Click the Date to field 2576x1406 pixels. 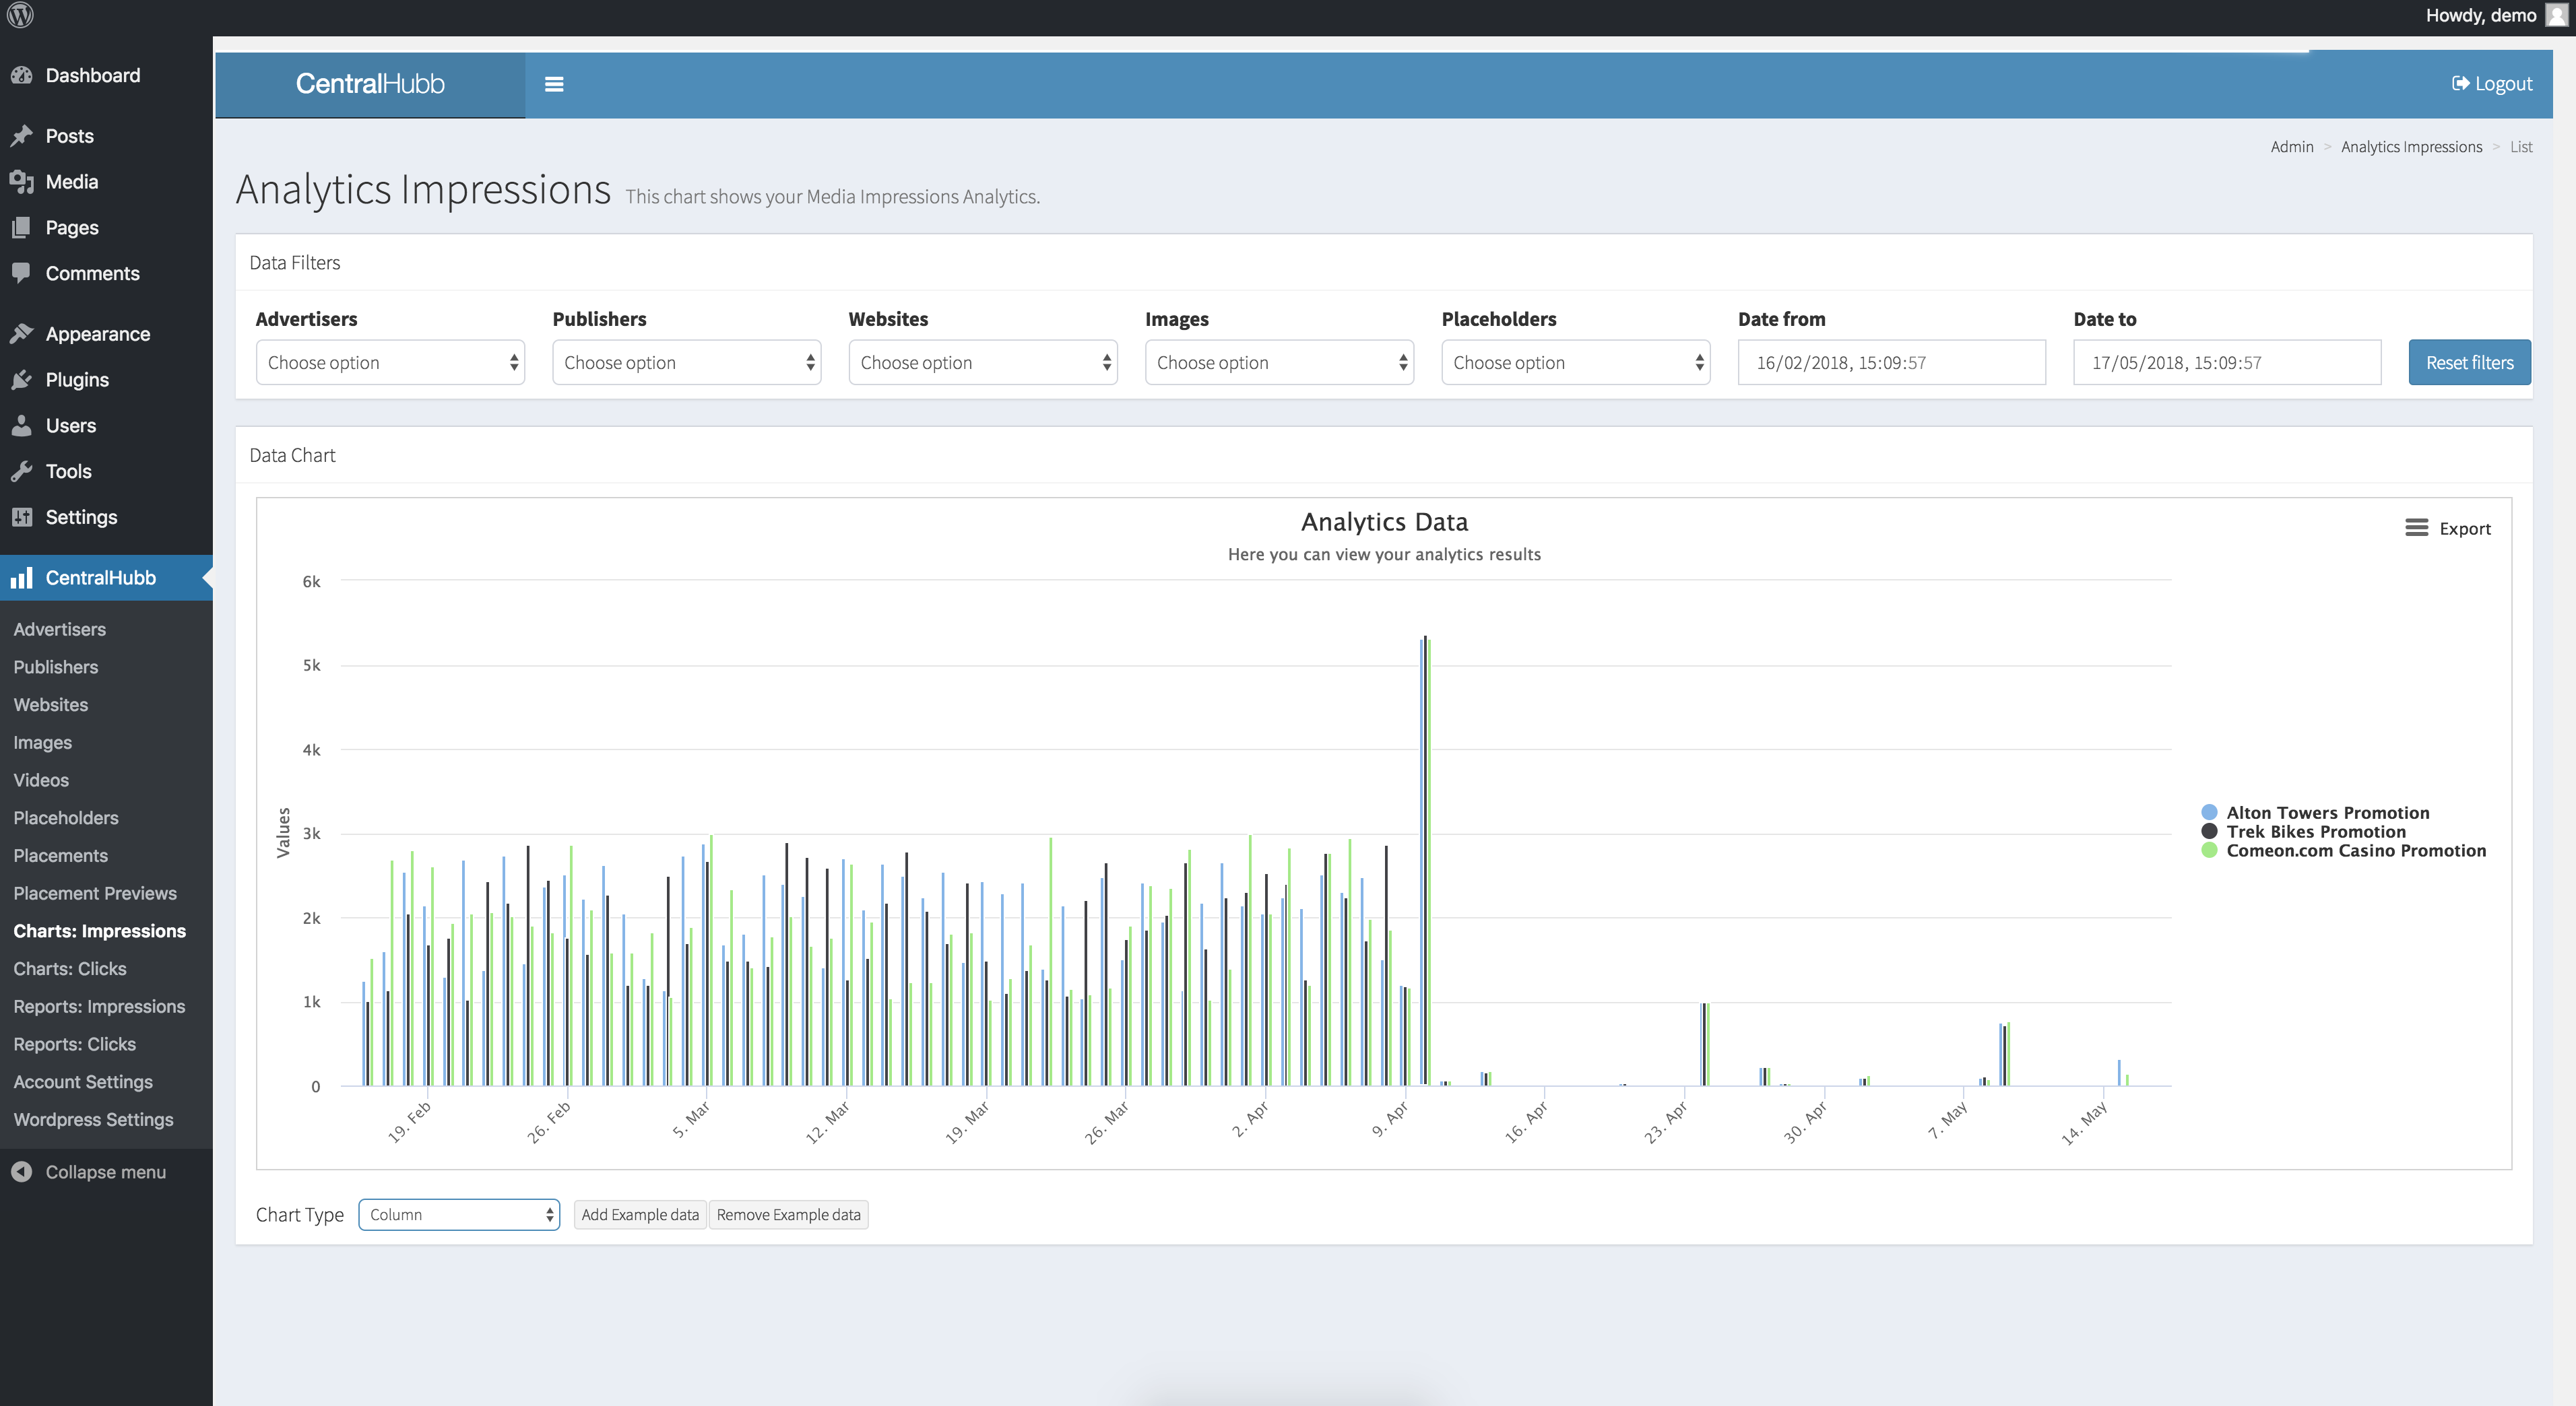pyautogui.click(x=2227, y=363)
